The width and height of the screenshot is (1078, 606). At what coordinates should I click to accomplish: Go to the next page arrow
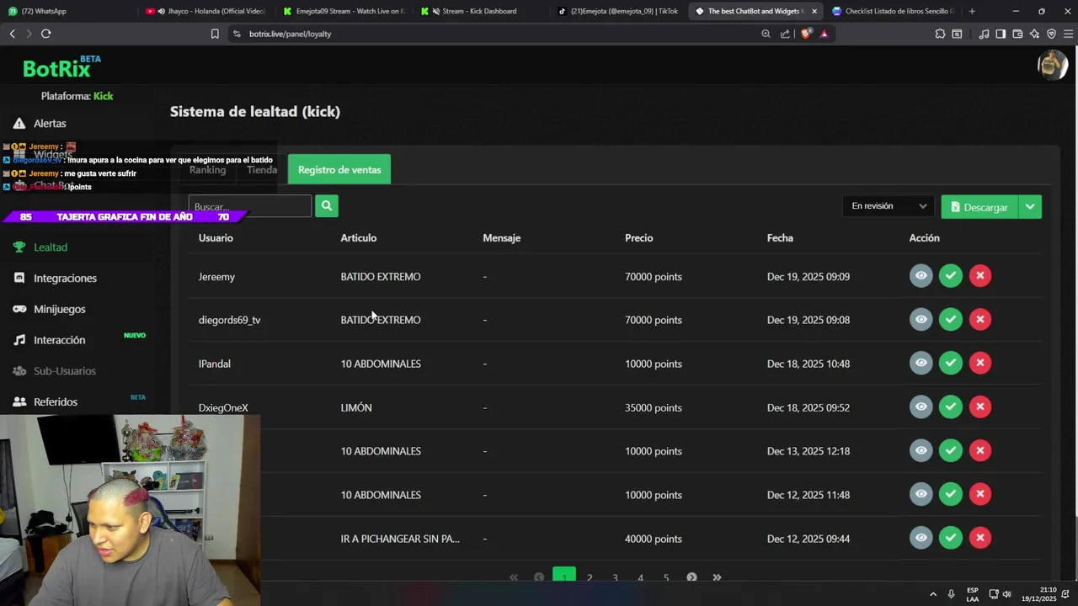pyautogui.click(x=691, y=577)
